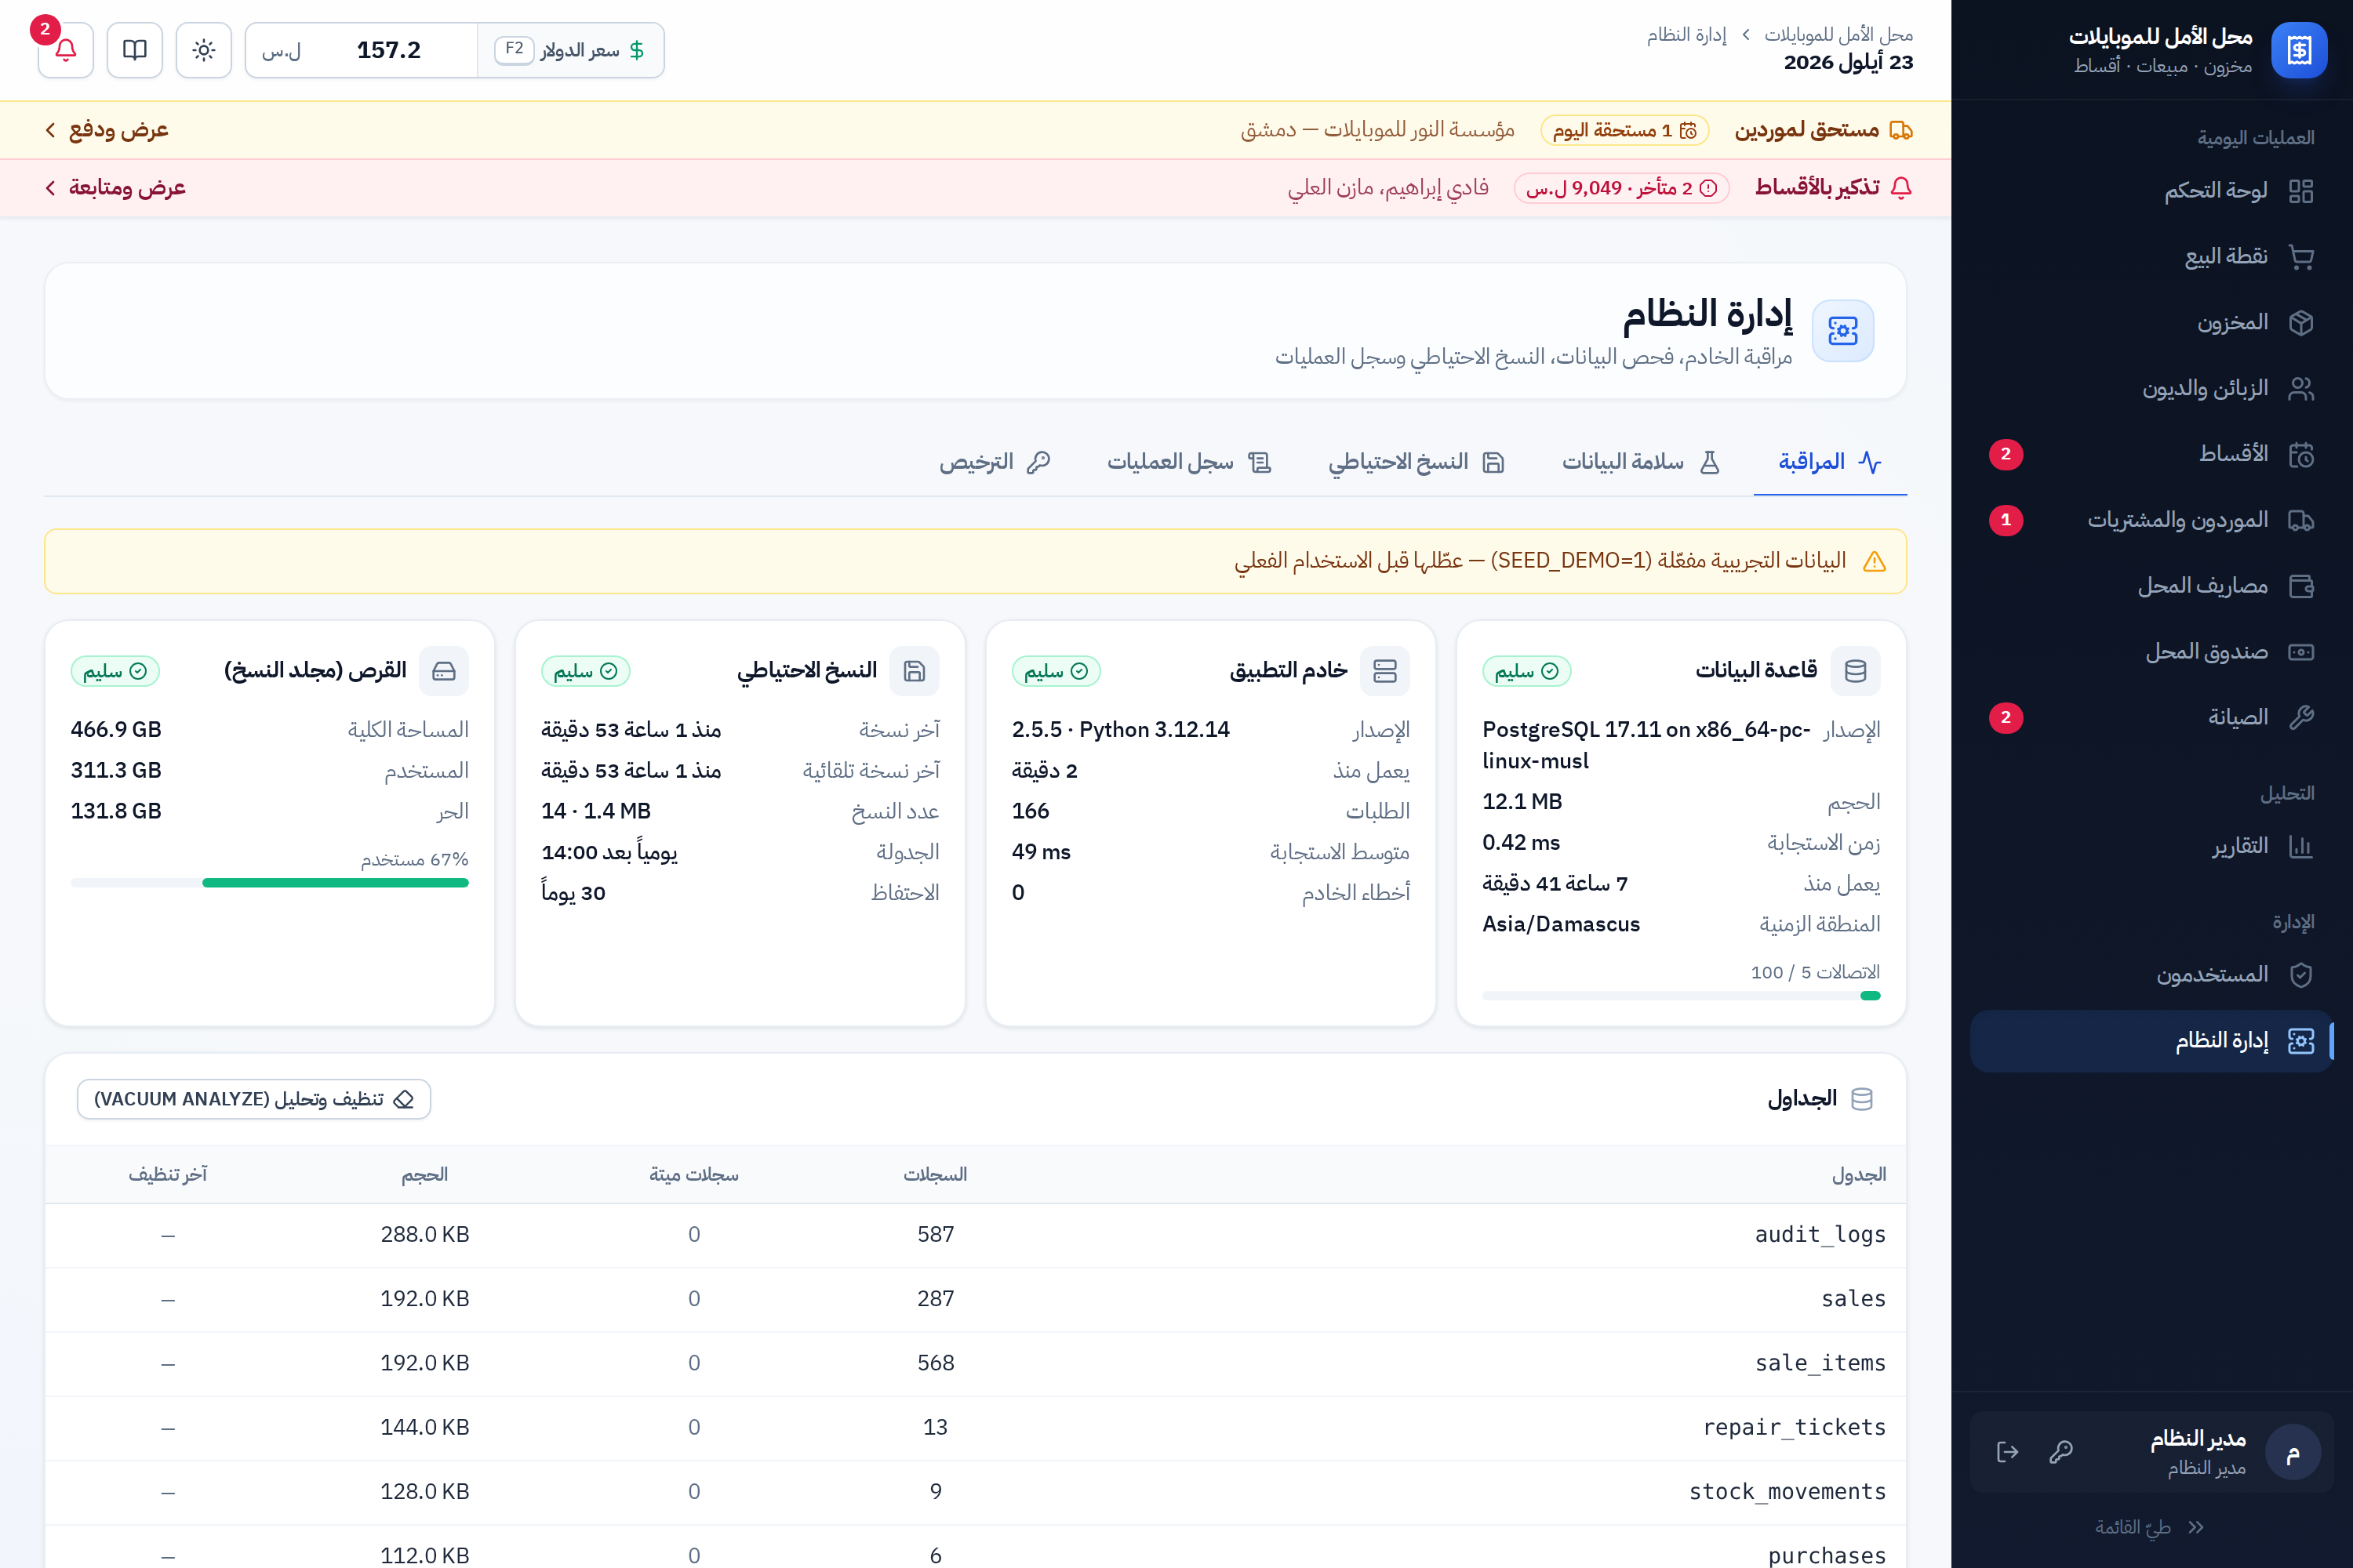Open نقطة البيع point of sale
The image size is (2353, 1568).
pyautogui.click(x=2152, y=257)
